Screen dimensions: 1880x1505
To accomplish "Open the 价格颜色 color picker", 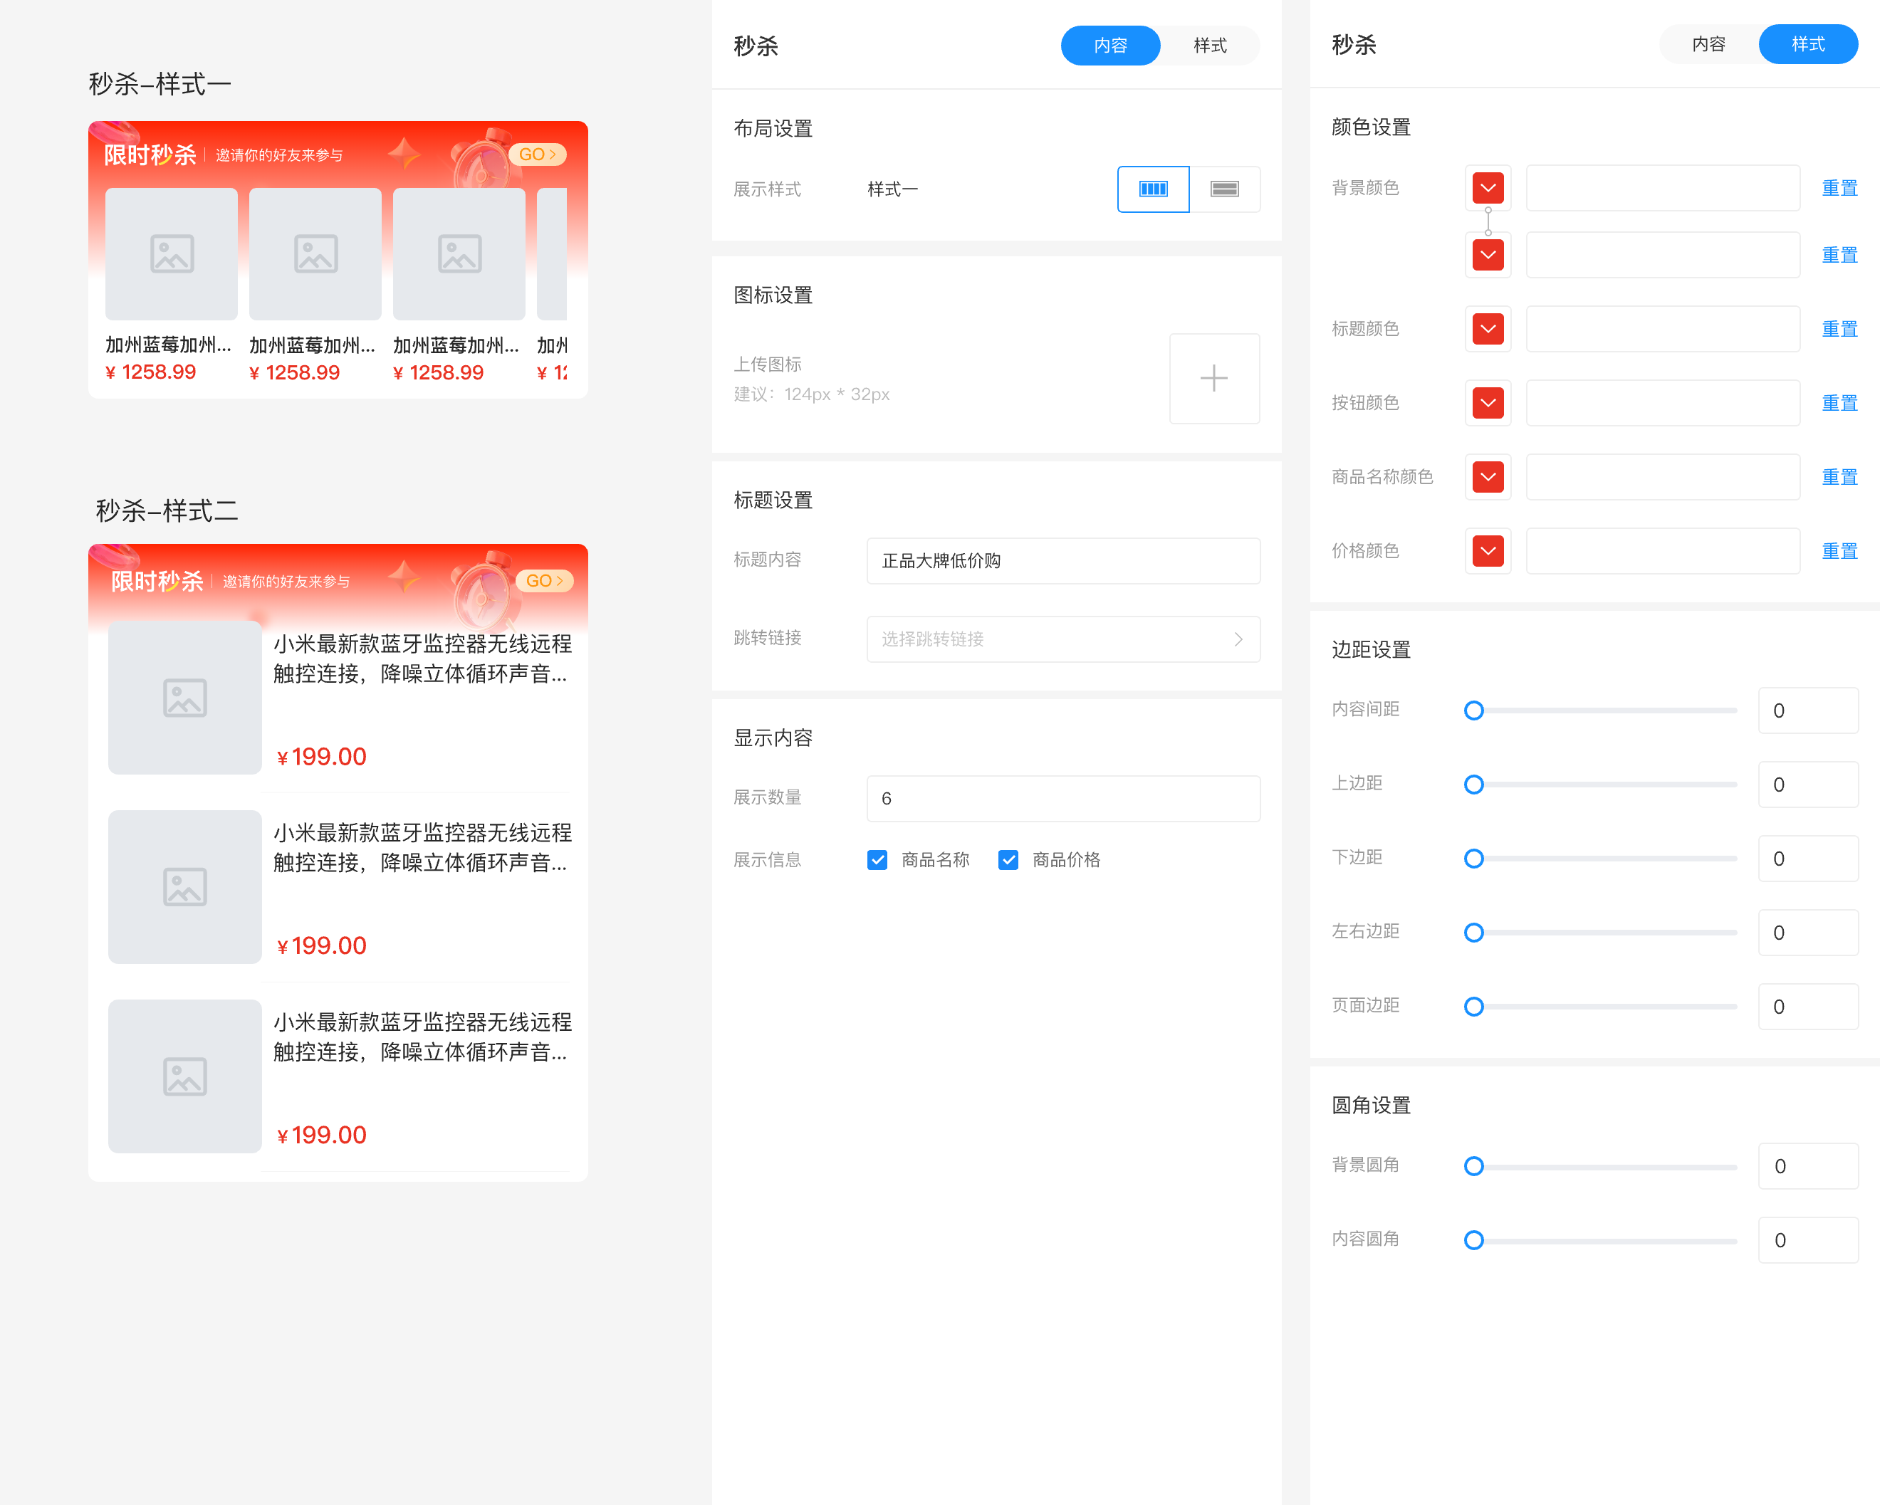I will pos(1488,550).
